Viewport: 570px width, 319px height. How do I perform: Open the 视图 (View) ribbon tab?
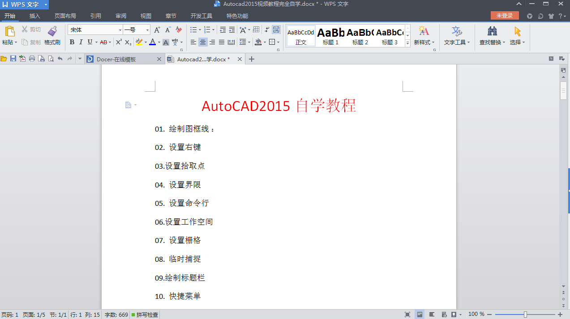coord(146,16)
